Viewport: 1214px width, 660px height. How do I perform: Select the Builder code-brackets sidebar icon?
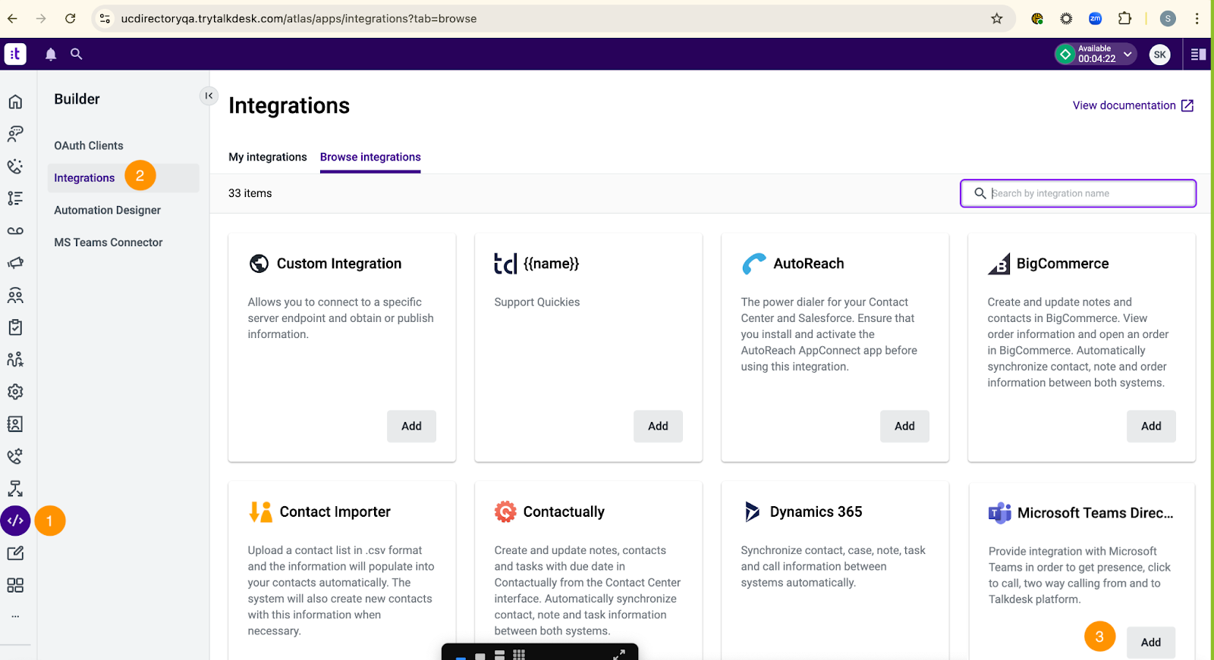tap(15, 521)
